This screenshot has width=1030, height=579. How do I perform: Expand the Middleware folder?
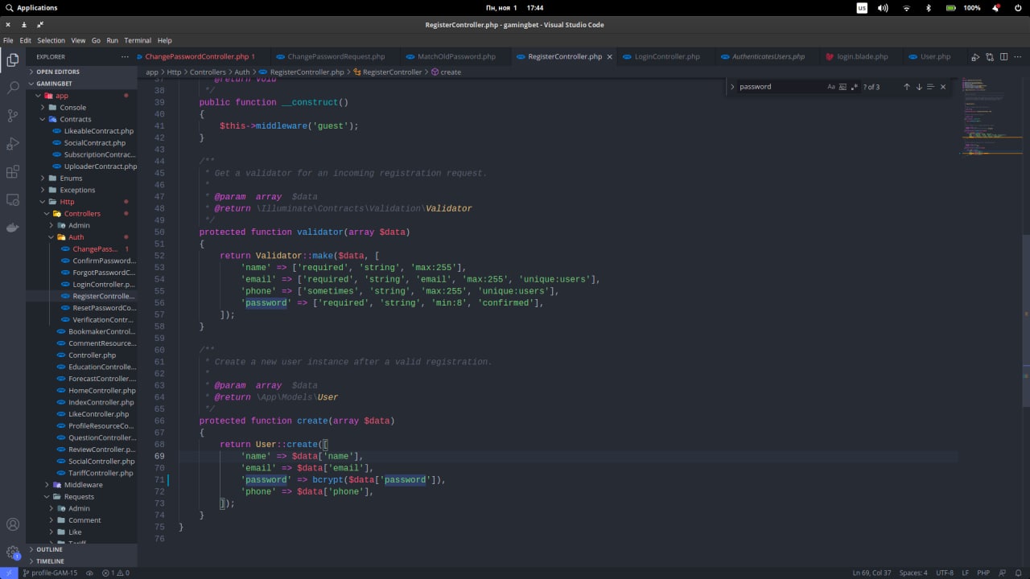tap(83, 485)
